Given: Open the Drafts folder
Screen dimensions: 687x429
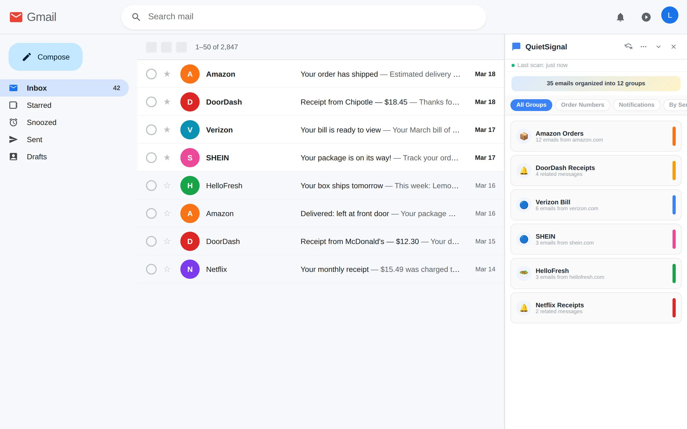Looking at the screenshot, I should click(64, 157).
